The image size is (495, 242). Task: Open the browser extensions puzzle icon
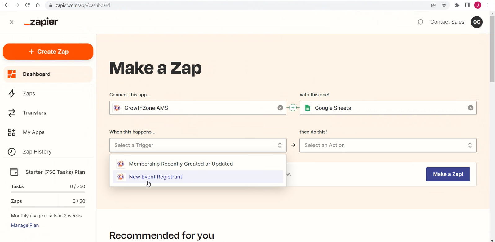(457, 5)
